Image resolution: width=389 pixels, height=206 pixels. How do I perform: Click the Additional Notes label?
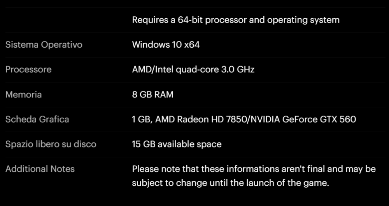click(40, 169)
